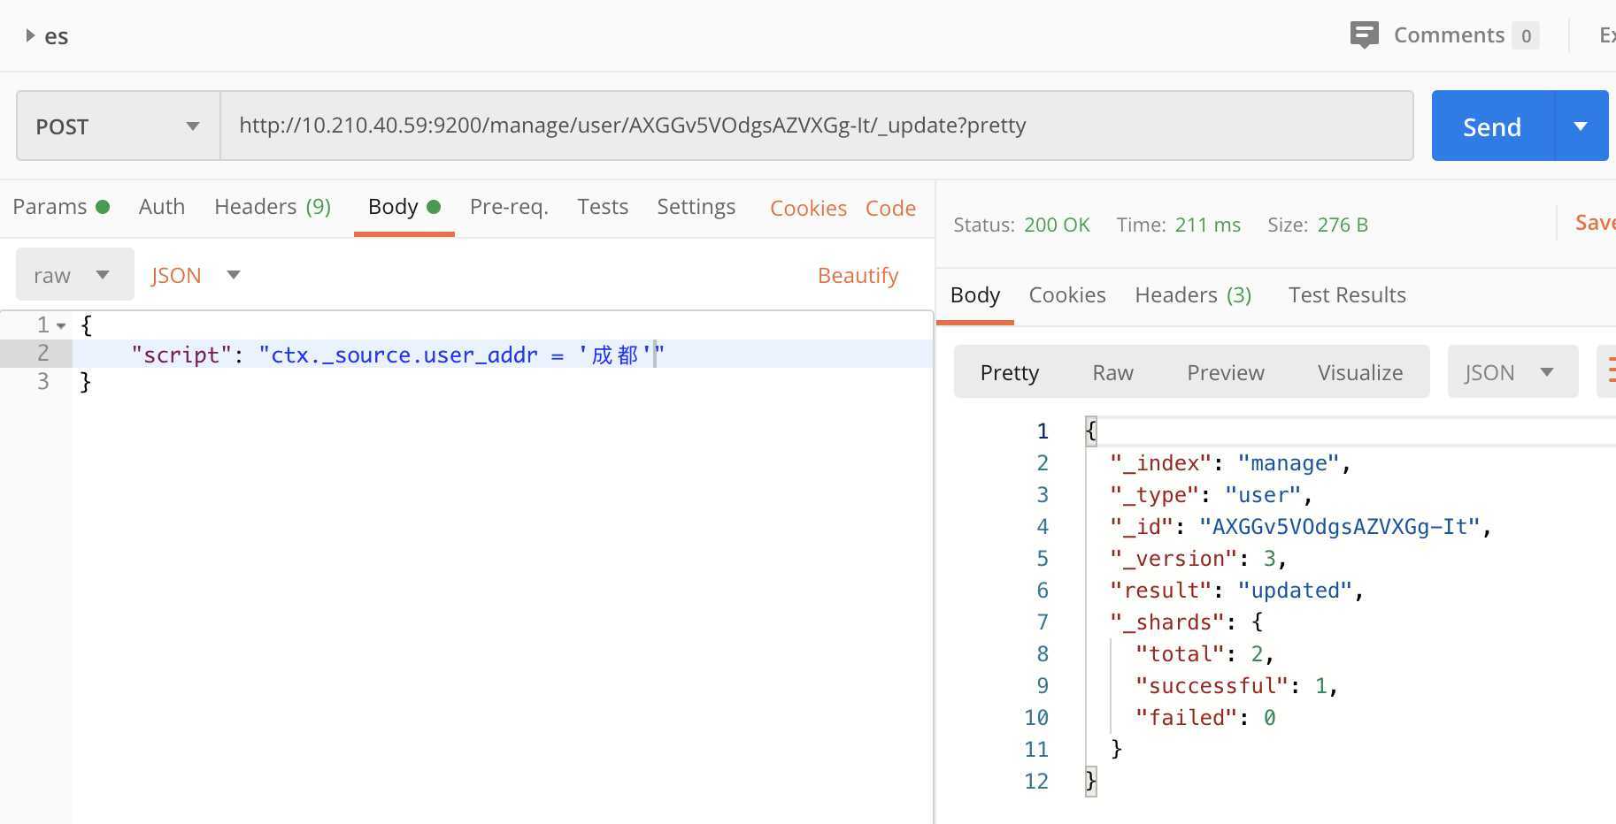Open the Send options arrow
Screen dimensions: 1616x824
1581,126
